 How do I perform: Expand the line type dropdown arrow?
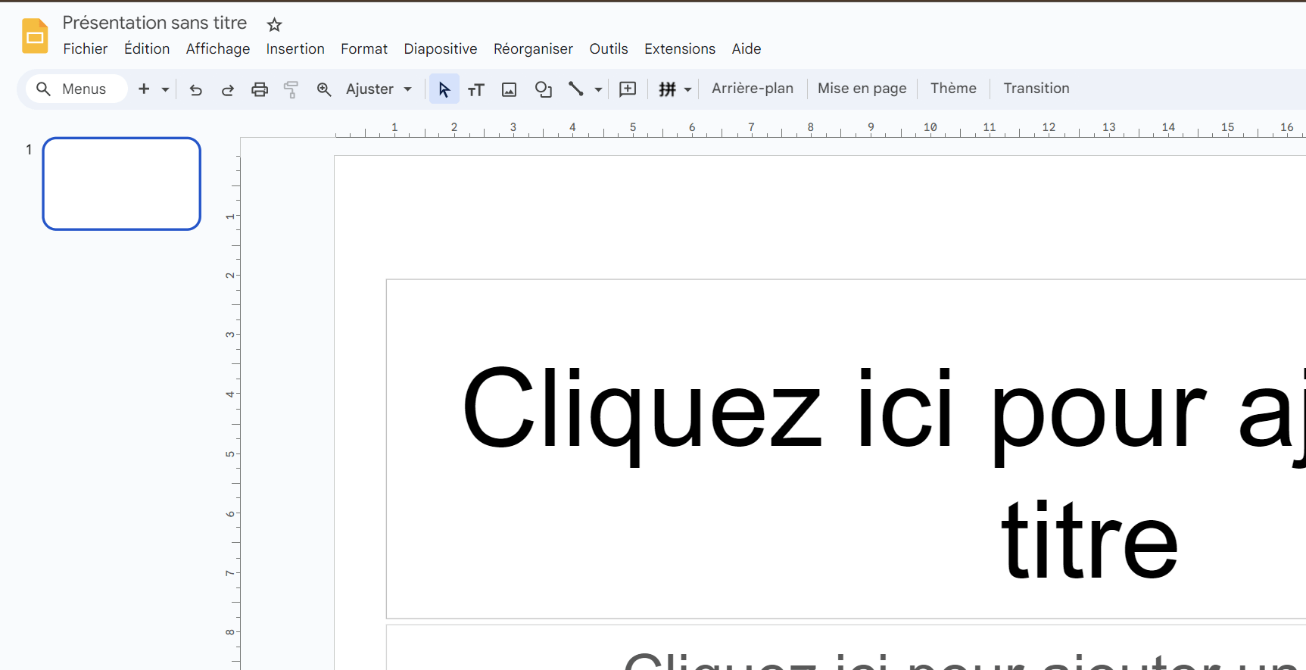(x=598, y=89)
